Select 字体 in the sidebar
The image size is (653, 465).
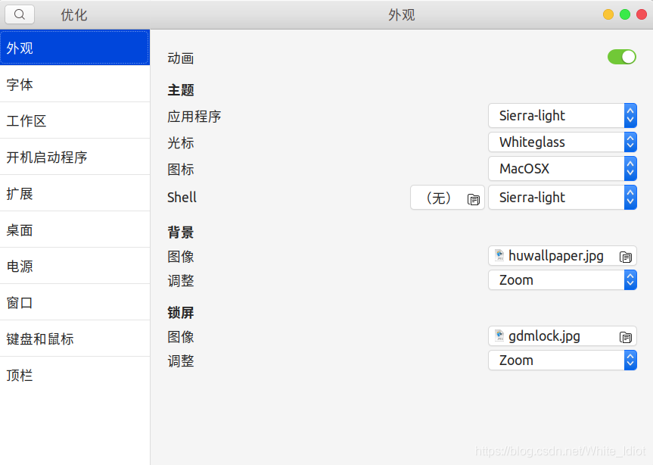tap(75, 84)
